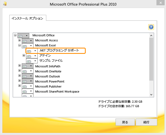The height and width of the screenshot is (135, 166).
Task: Select the Microsoft Access tree label
Action: 46,40
